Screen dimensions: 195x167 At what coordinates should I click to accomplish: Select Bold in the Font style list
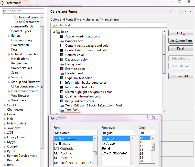pos(106,148)
